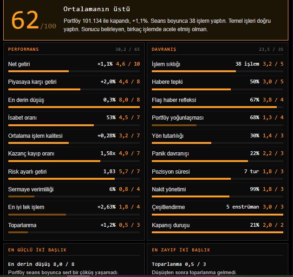Click the PERFORMANS section header
Screen dimensions: 293x277
click(23, 49)
